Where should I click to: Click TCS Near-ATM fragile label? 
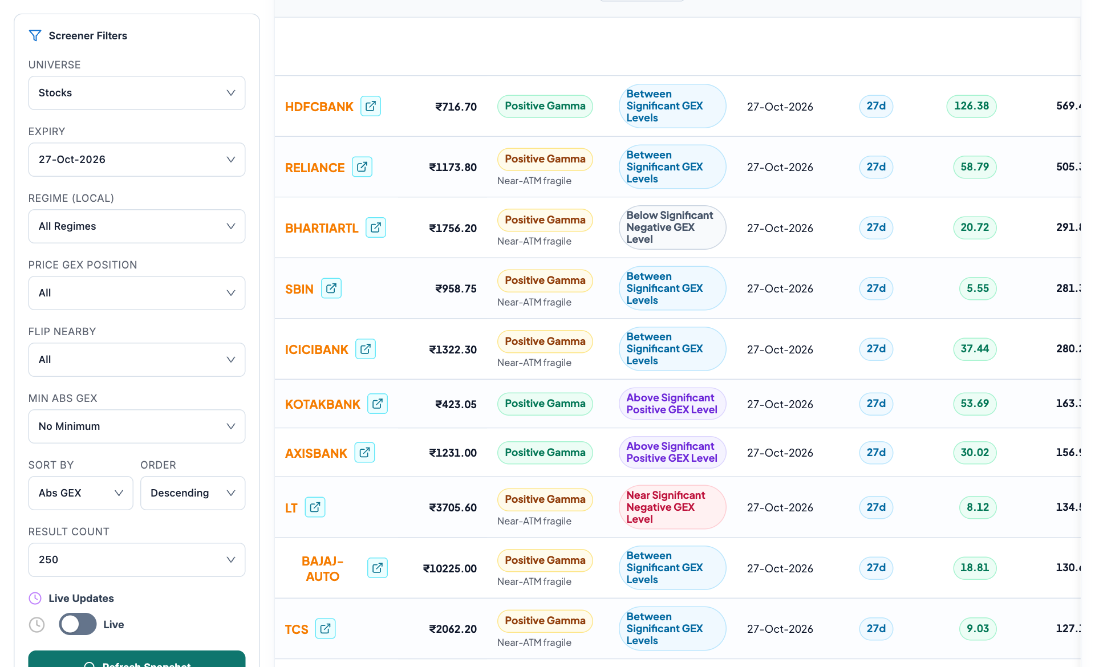pyautogui.click(x=534, y=642)
